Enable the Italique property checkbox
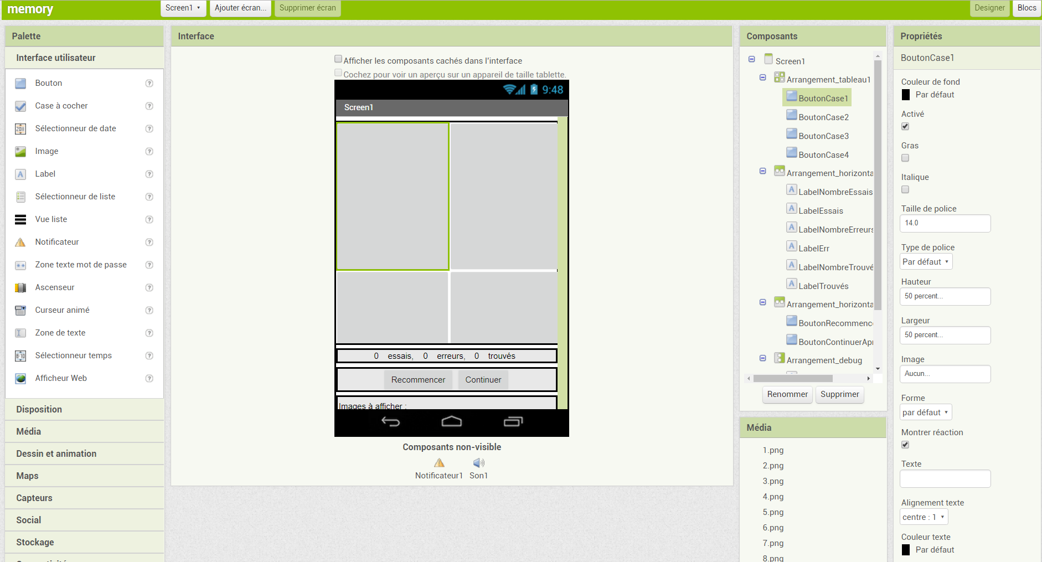This screenshot has height=562, width=1042. pyautogui.click(x=905, y=189)
